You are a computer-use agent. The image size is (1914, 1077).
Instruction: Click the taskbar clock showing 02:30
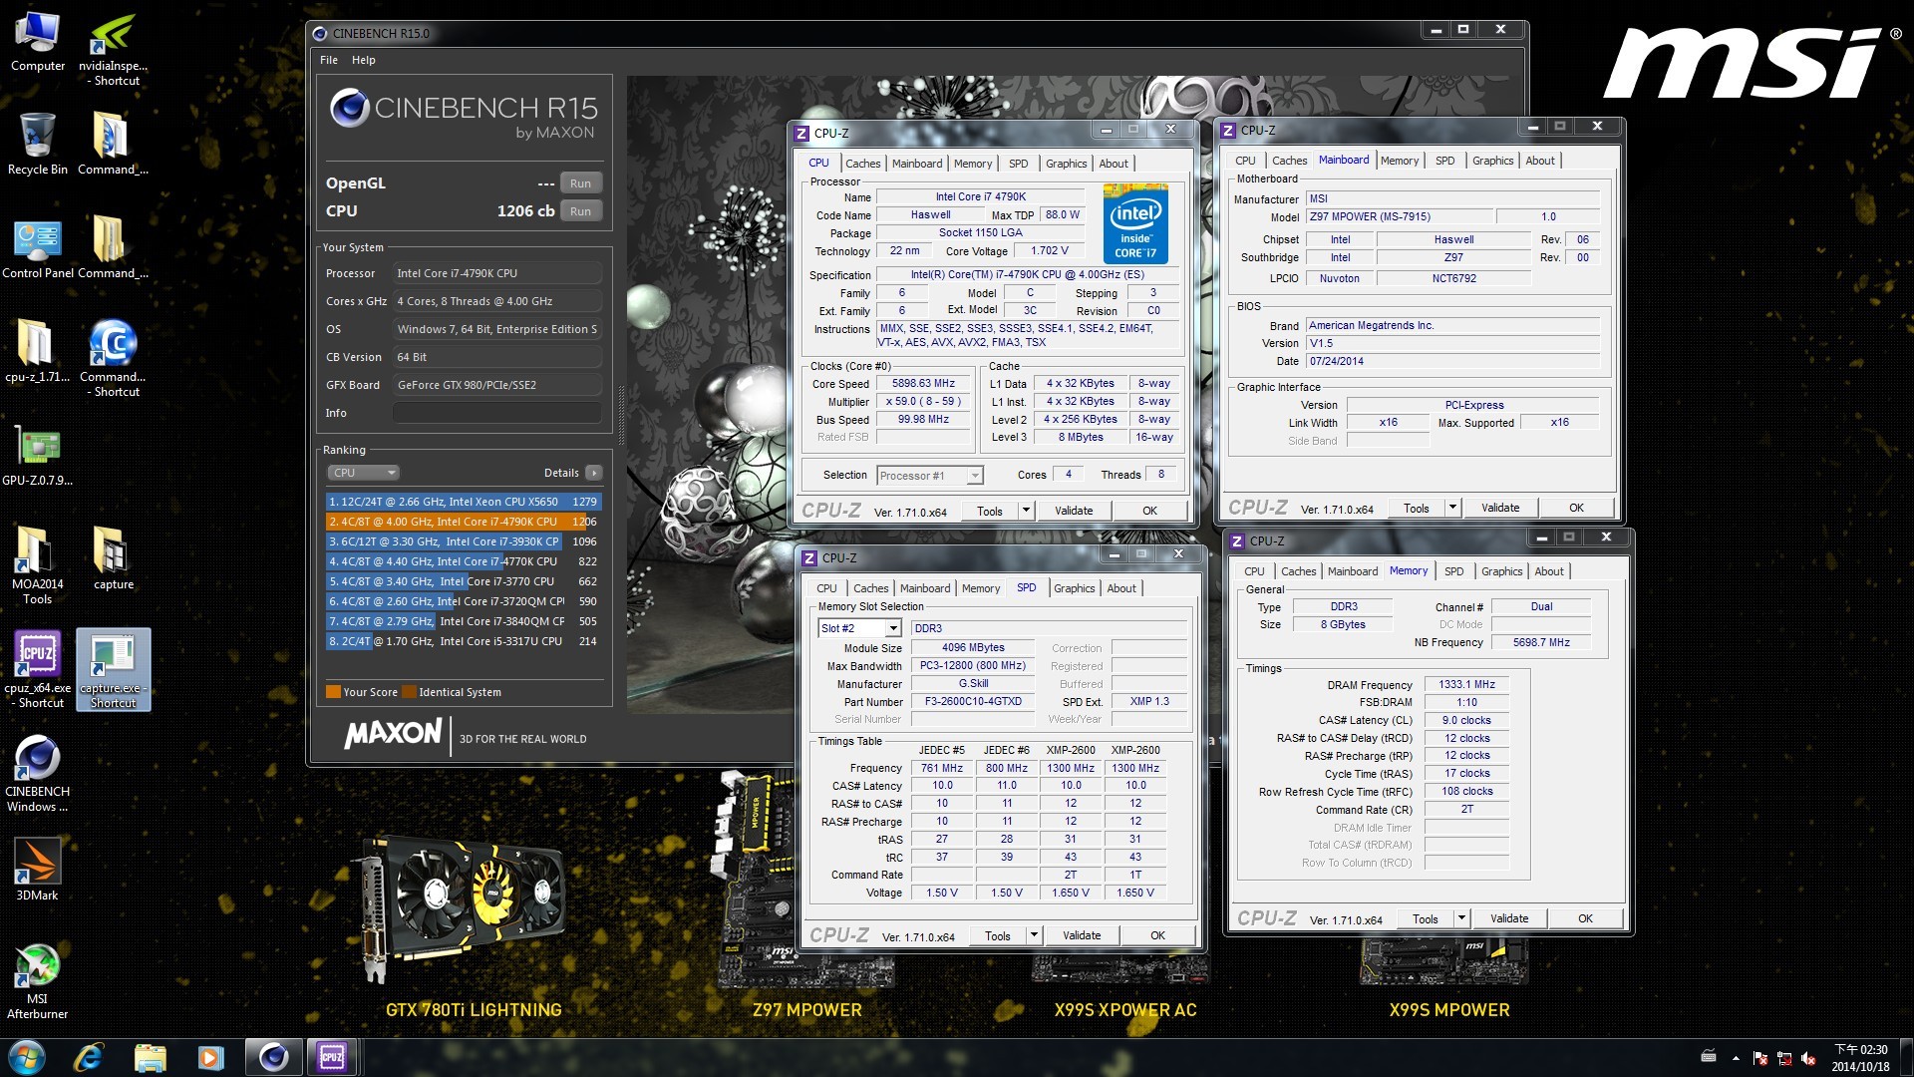tap(1860, 1057)
